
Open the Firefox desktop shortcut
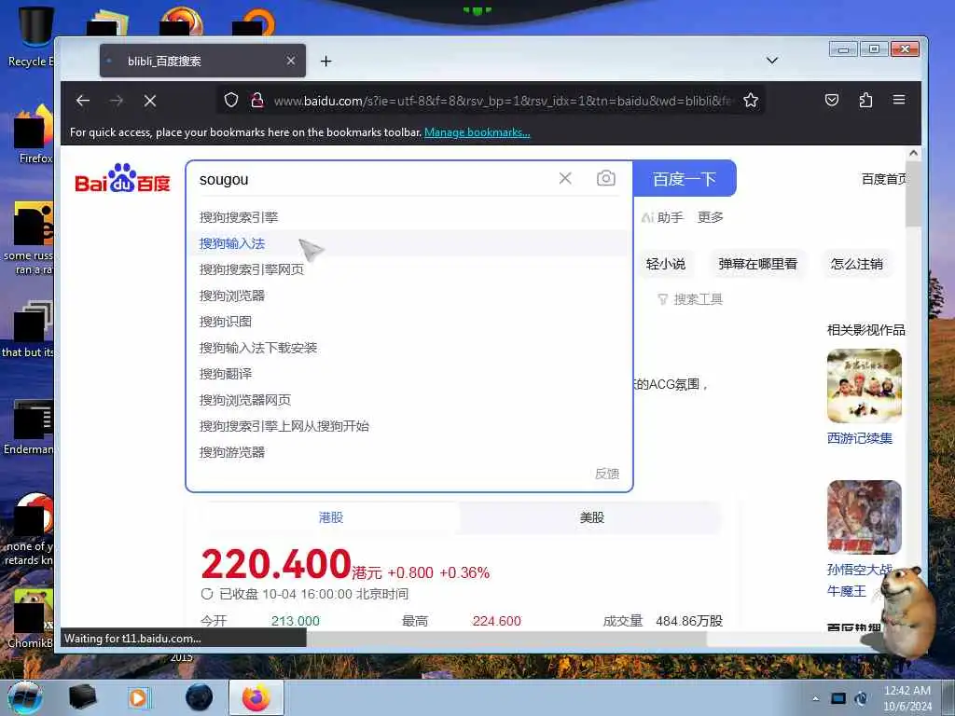pos(34,135)
